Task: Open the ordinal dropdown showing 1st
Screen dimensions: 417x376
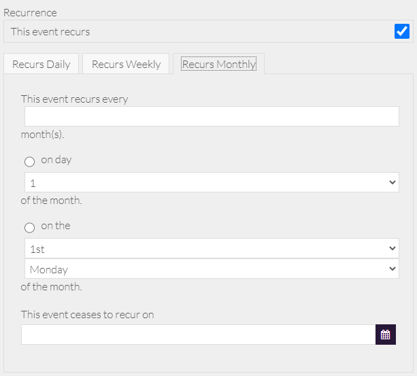Action: point(211,248)
